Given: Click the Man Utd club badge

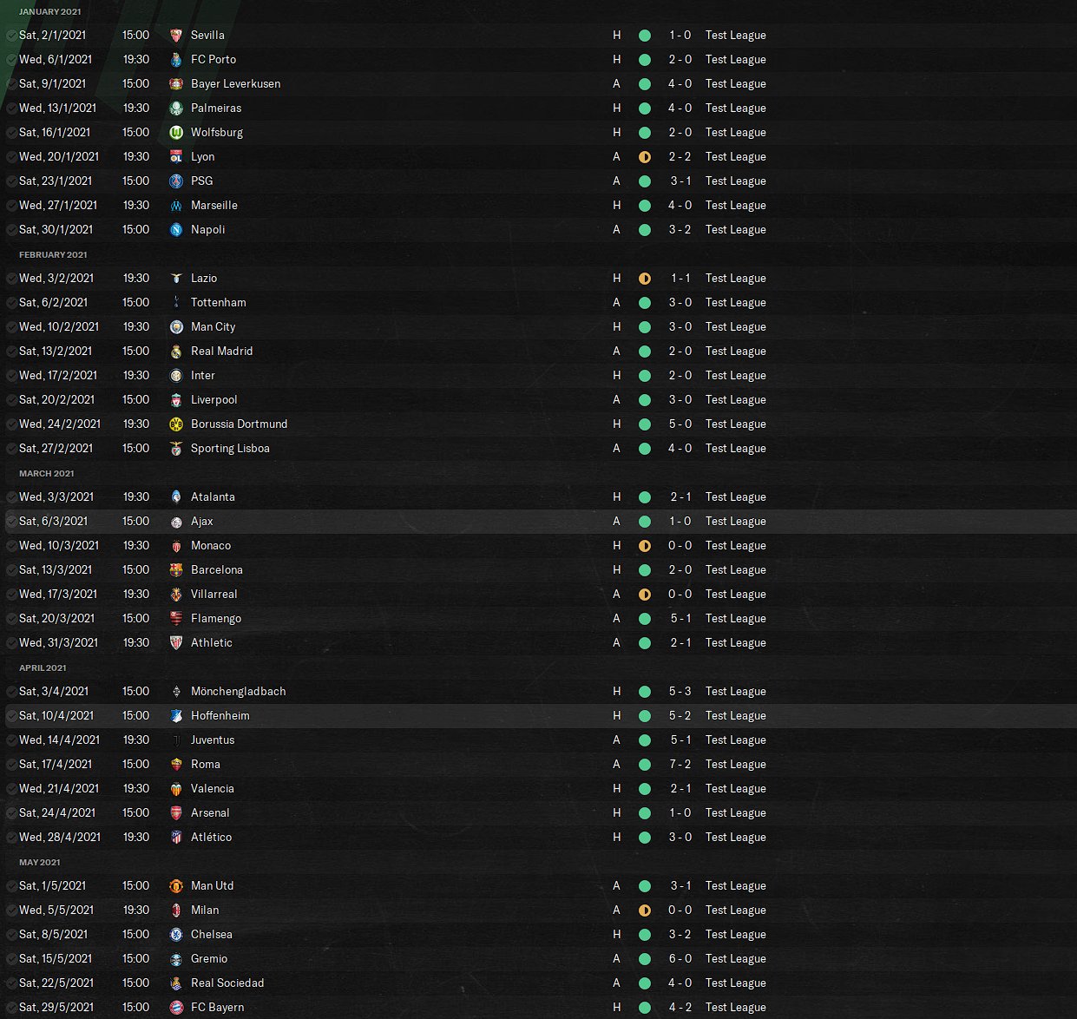Looking at the screenshot, I should 176,886.
